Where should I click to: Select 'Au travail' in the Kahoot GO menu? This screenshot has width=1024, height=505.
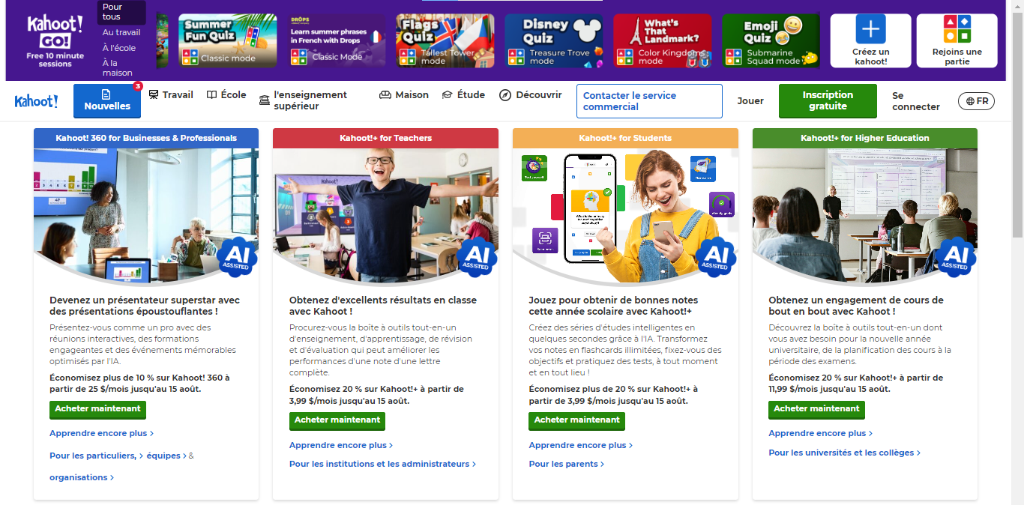tap(121, 32)
